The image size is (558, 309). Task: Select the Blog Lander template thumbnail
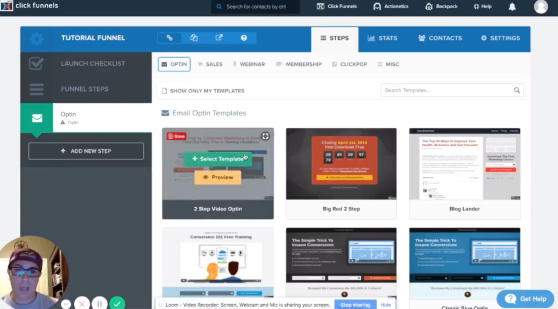tap(464, 164)
